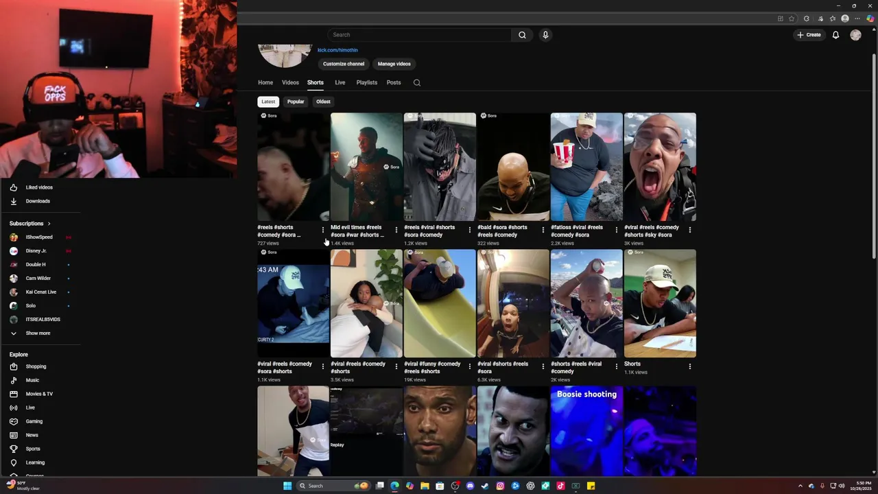This screenshot has width=878, height=494.
Task: Click the page vertical scrollbar
Action: click(x=873, y=155)
